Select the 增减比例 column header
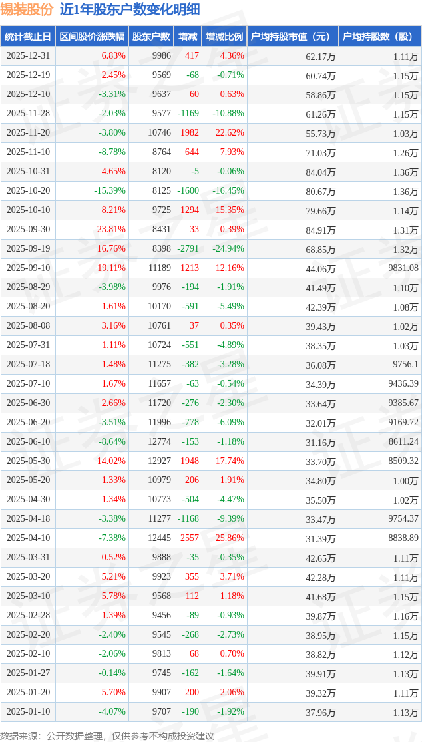The height and width of the screenshot is (742, 422). [x=224, y=37]
